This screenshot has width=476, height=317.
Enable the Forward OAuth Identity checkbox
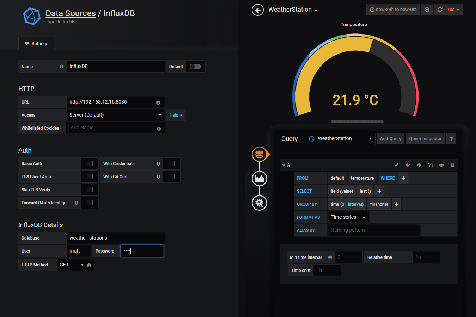coord(90,203)
